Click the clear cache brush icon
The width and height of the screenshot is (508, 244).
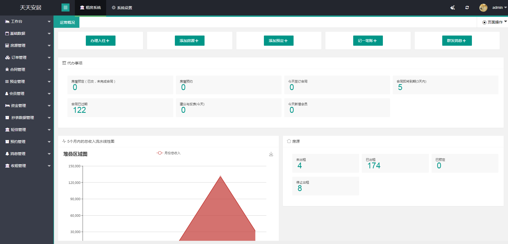tap(453, 7)
